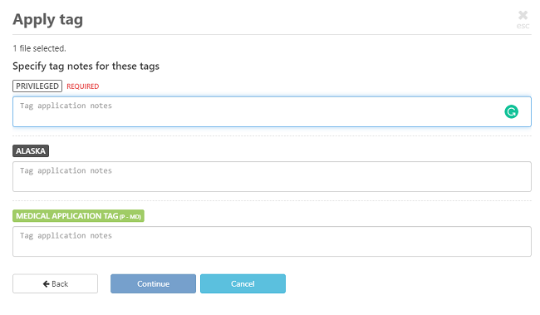Click the Cancel button
The height and width of the screenshot is (315, 540).
pyautogui.click(x=243, y=283)
